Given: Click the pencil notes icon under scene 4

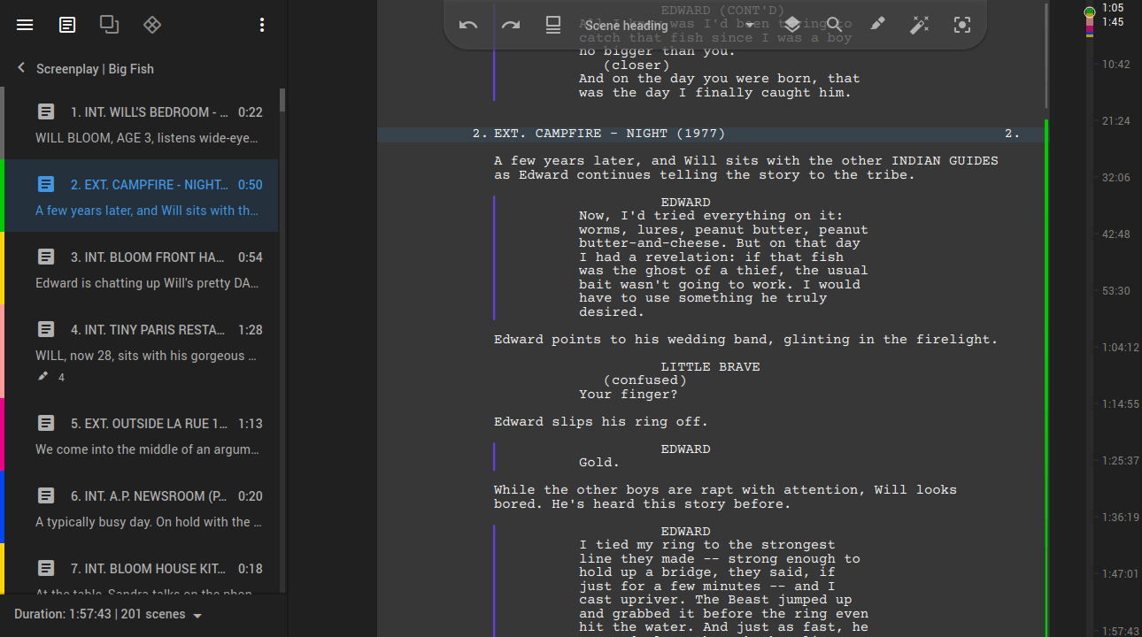Looking at the screenshot, I should click(x=42, y=377).
